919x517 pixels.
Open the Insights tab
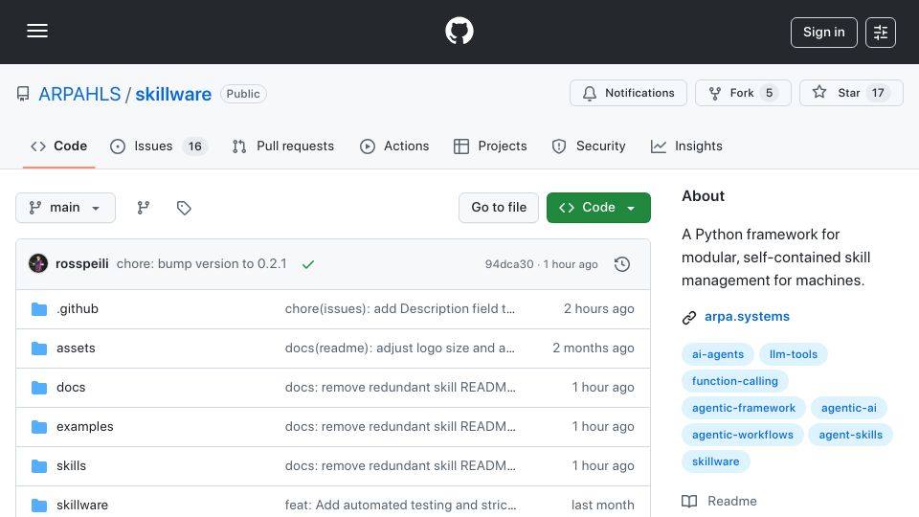686,146
